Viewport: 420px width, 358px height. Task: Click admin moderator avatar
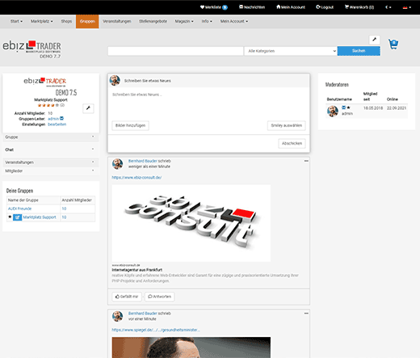[x=333, y=111]
